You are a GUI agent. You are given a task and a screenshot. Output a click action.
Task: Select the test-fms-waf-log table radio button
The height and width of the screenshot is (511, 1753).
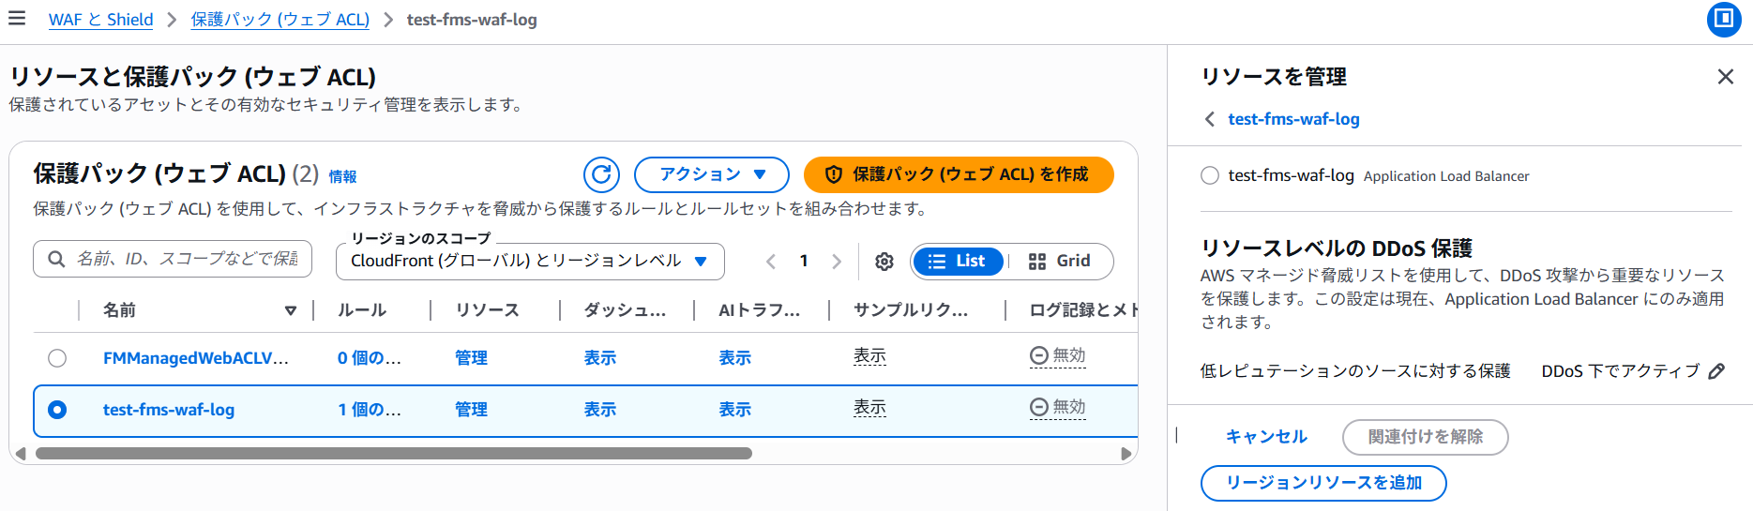point(57,410)
